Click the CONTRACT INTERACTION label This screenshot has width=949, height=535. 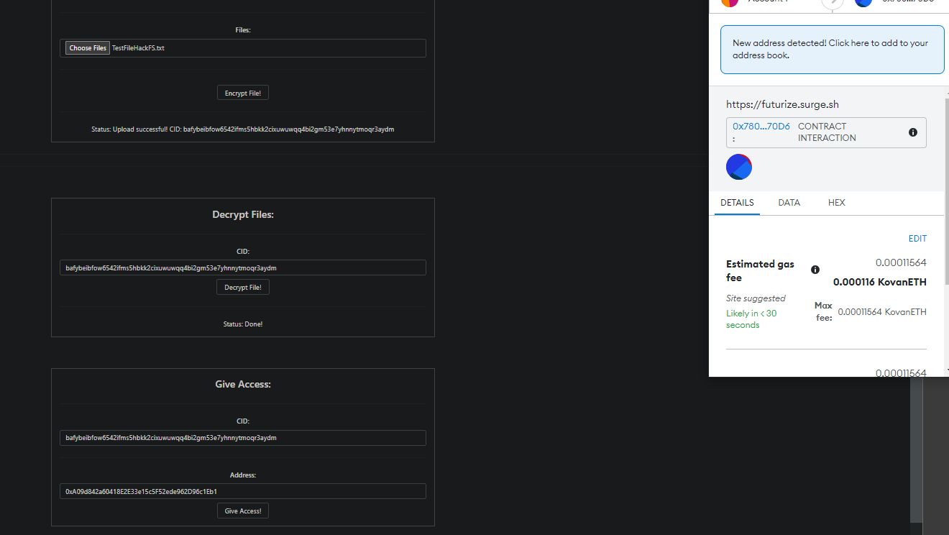tap(827, 132)
